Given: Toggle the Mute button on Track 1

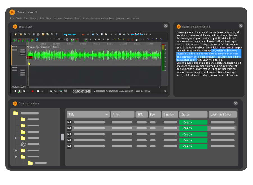Looking at the screenshot, I should pyautogui.click(x=22, y=50).
